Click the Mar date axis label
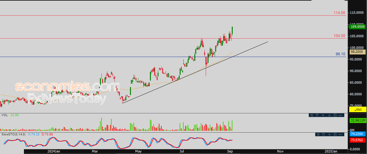Viewport: 367px width, 154px height. tap(95, 151)
